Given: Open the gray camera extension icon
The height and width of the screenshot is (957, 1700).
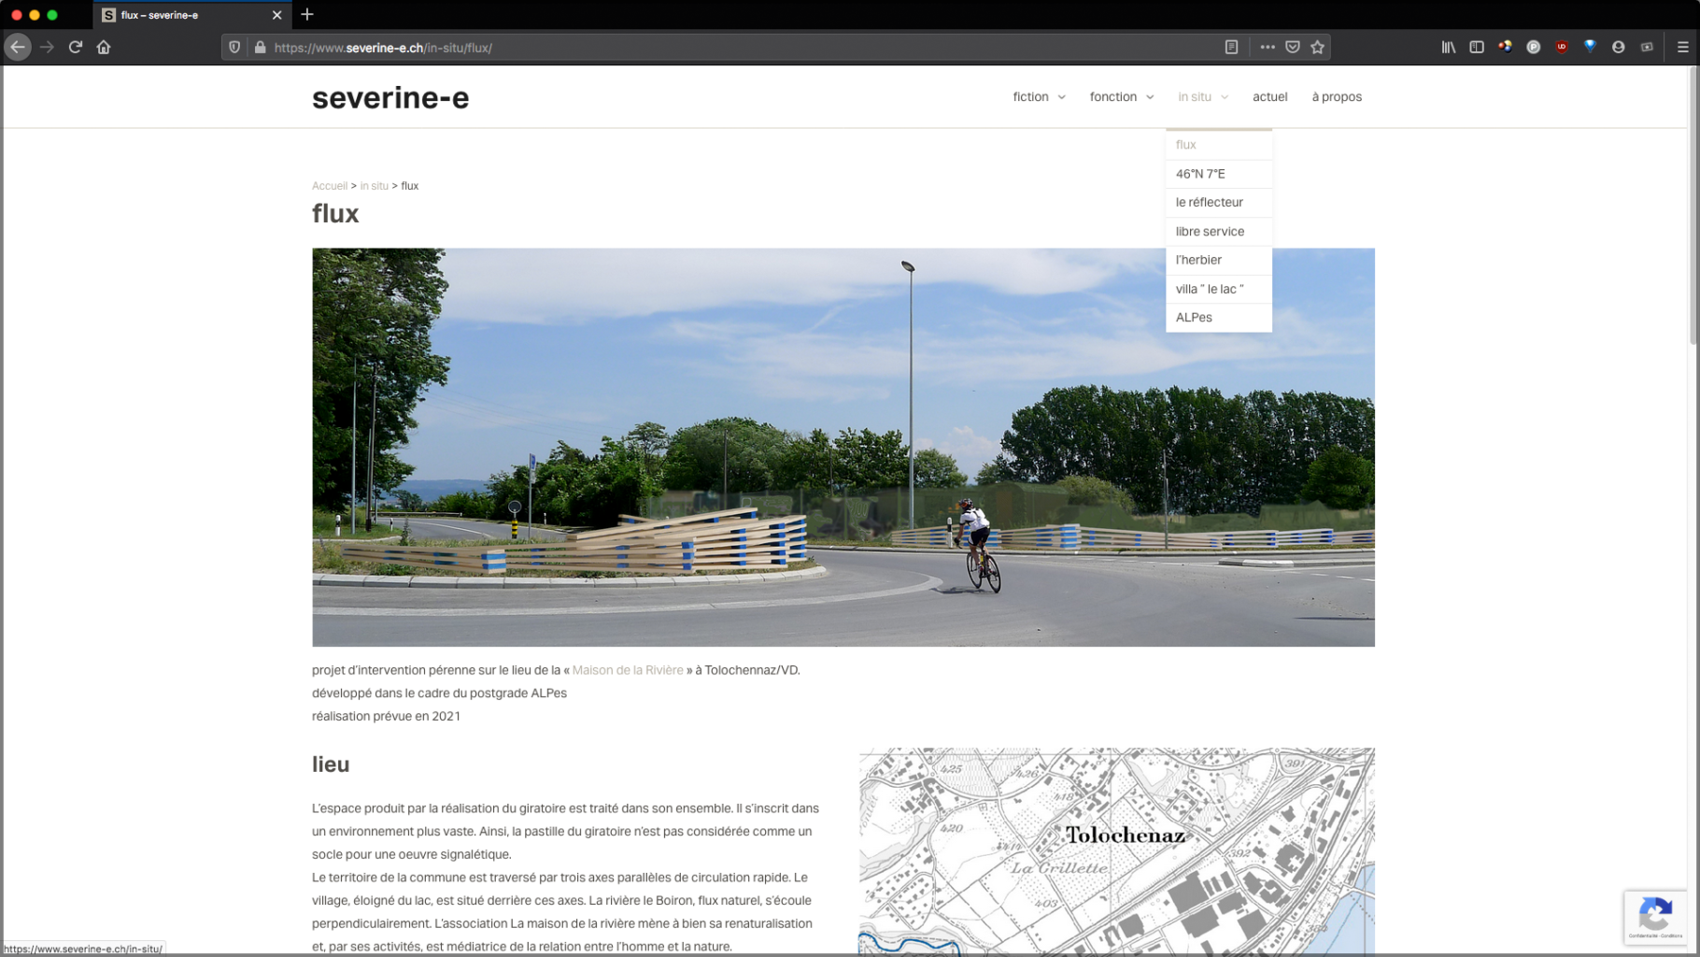Looking at the screenshot, I should (x=1647, y=47).
